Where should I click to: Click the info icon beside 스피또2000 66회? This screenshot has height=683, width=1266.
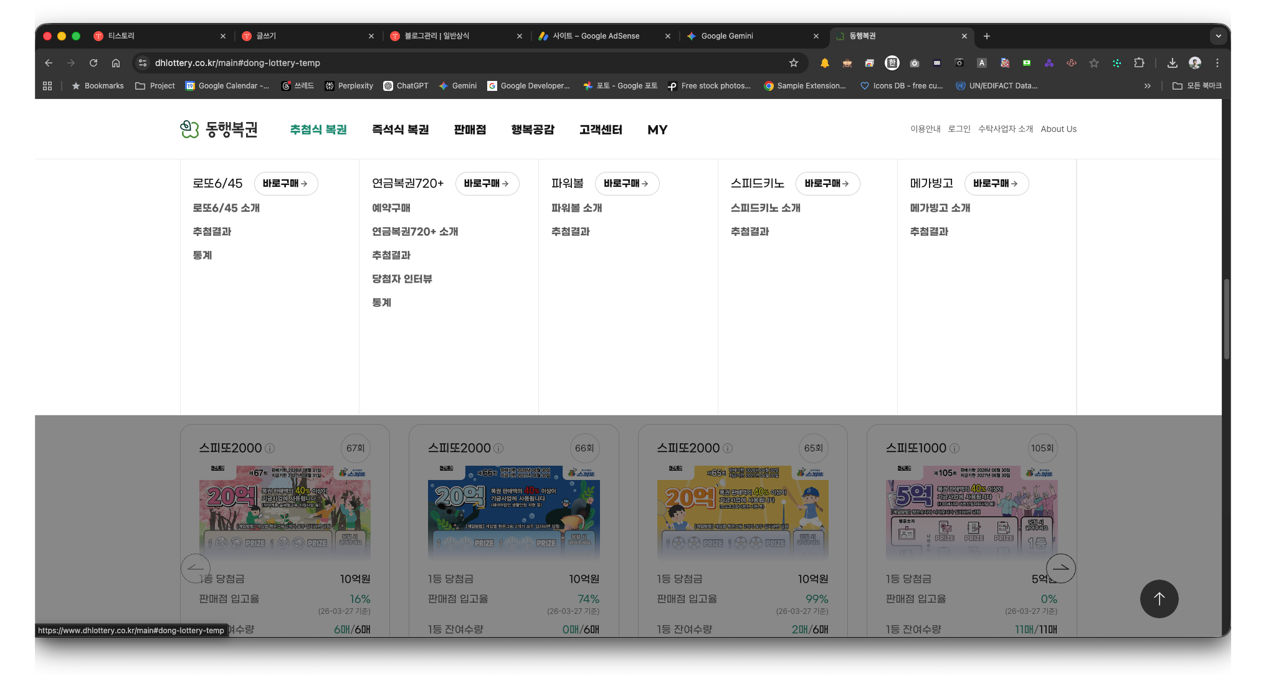(x=498, y=448)
